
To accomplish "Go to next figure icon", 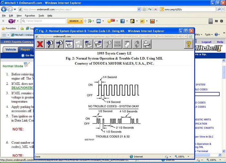I will (98, 44).
